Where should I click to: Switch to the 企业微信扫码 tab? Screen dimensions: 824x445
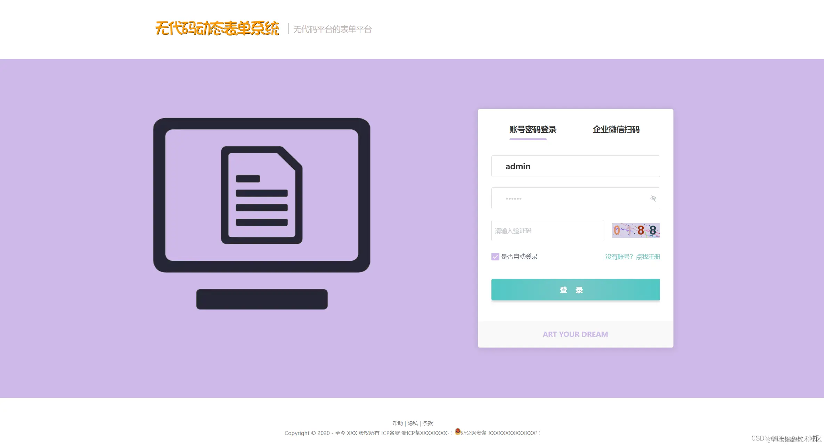coord(616,129)
